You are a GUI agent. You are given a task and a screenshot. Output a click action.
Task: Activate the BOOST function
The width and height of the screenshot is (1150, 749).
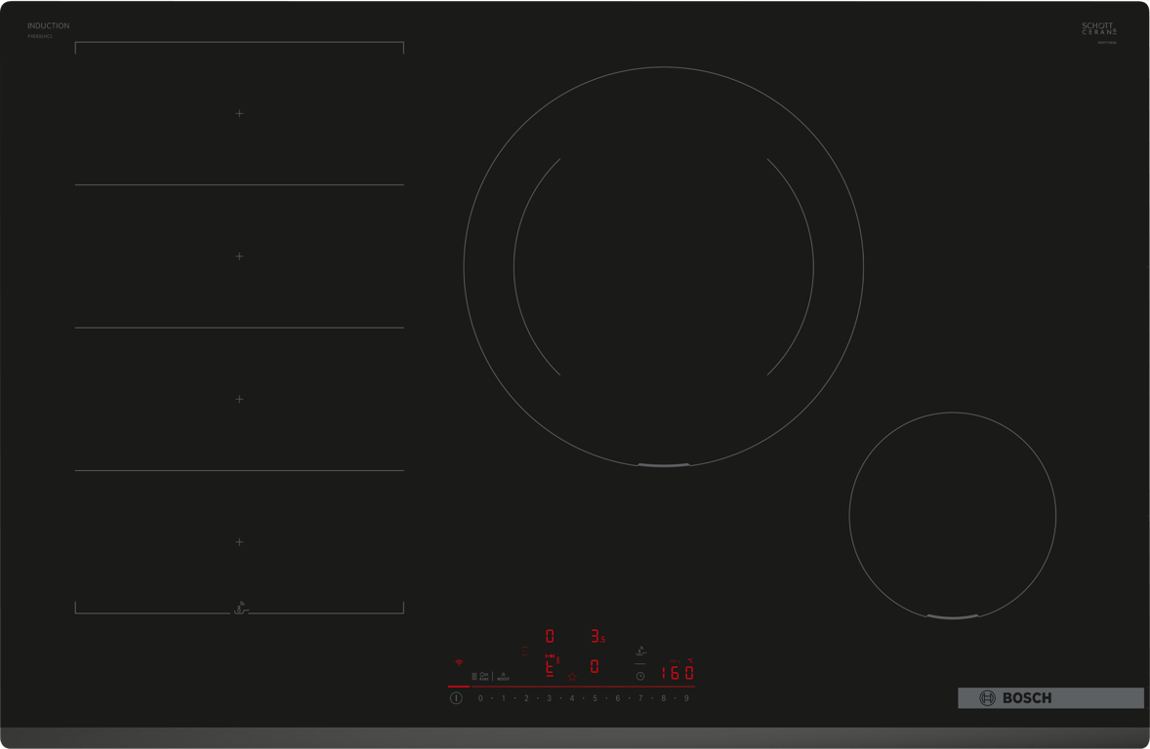(503, 677)
